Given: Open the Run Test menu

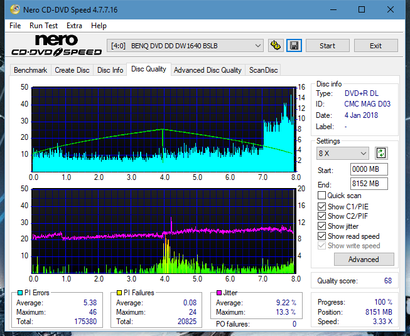Looking at the screenshot, I should coord(43,26).
